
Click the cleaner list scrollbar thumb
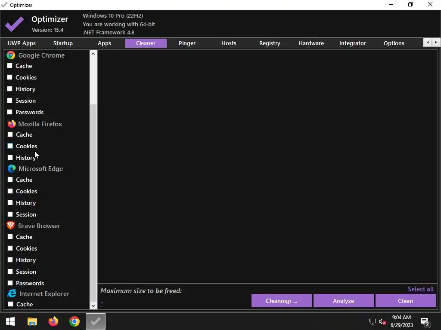[x=93, y=203]
